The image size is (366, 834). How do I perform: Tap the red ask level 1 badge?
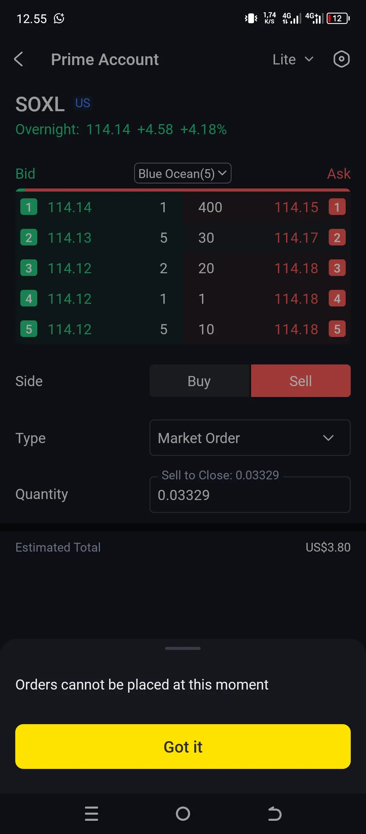click(x=337, y=207)
